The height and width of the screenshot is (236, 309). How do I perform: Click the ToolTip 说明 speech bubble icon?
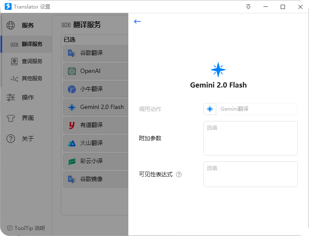pyautogui.click(x=9, y=228)
